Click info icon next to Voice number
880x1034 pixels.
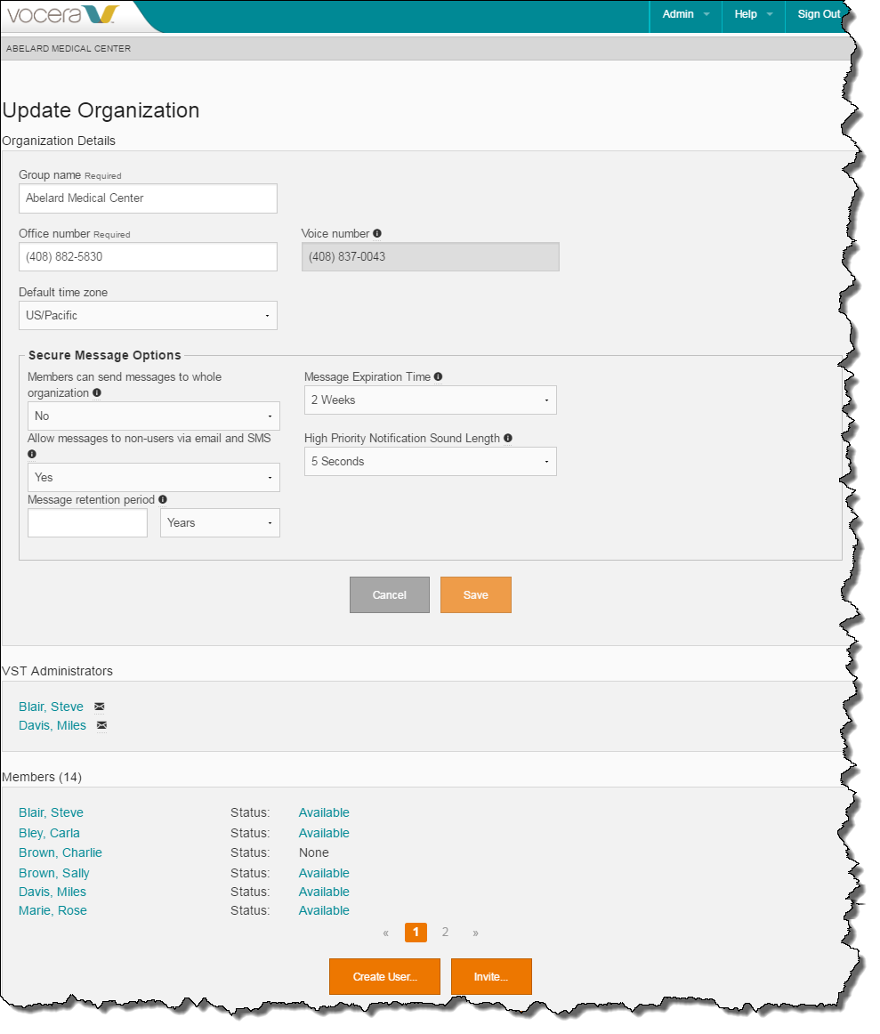[x=377, y=233]
